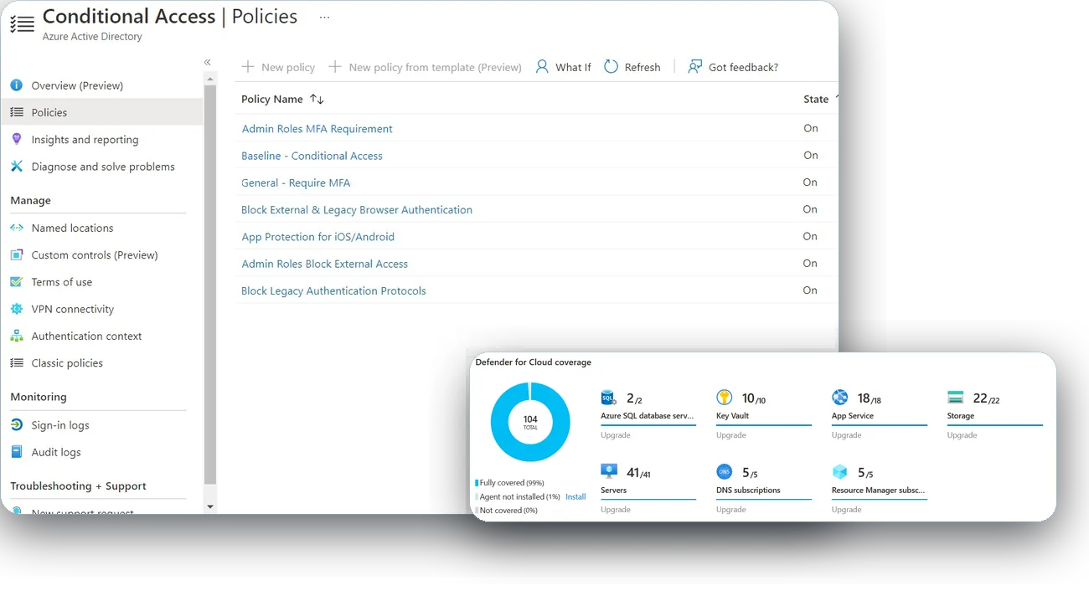
Task: Click the Key Vault icon
Action: pyautogui.click(x=725, y=398)
